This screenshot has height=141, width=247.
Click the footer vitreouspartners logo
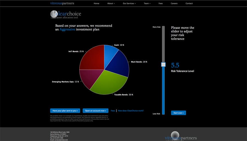coord(181,136)
